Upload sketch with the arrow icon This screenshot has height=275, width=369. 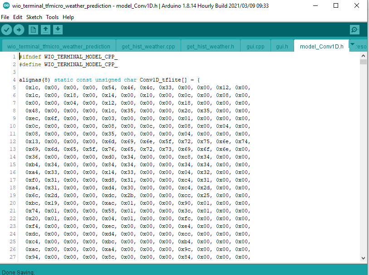(19, 30)
